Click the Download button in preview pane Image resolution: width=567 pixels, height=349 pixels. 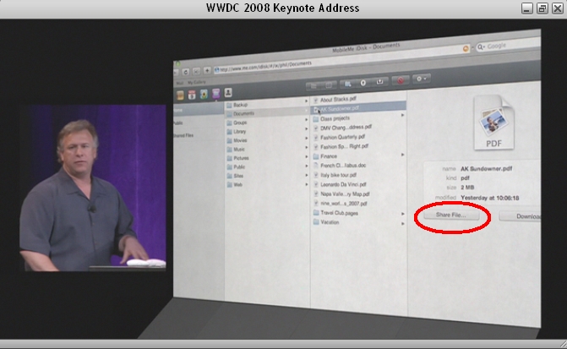point(521,216)
